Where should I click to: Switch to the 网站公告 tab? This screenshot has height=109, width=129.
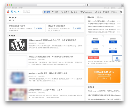pos(91,17)
